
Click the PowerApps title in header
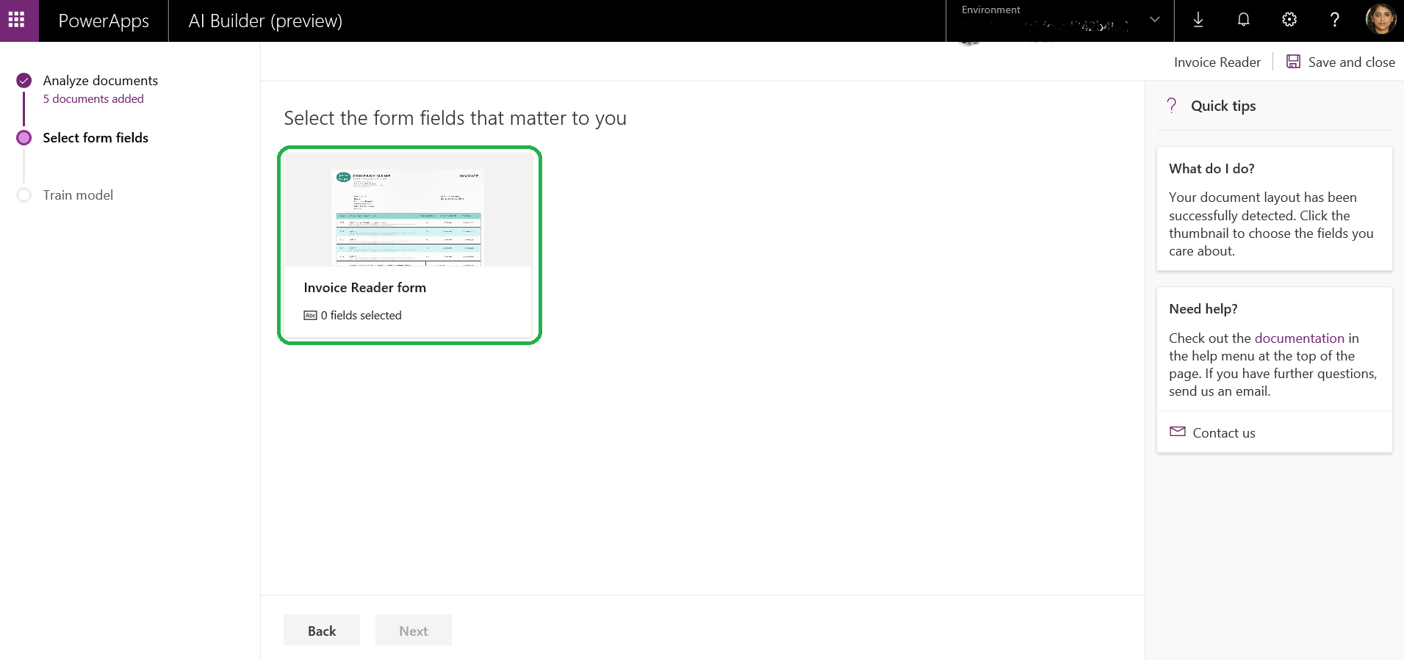pos(104,21)
